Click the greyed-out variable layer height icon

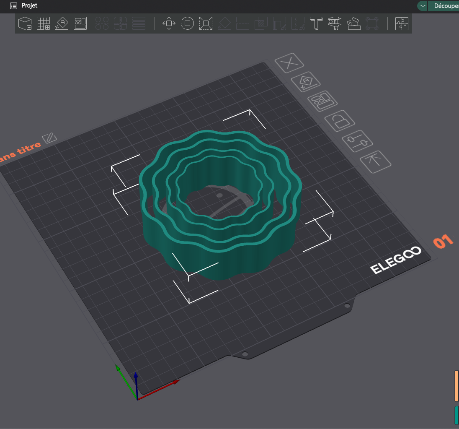point(139,23)
